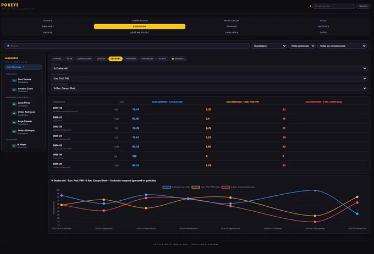Select player Dani Vicente
The height and width of the screenshot is (254, 374).
point(24,81)
